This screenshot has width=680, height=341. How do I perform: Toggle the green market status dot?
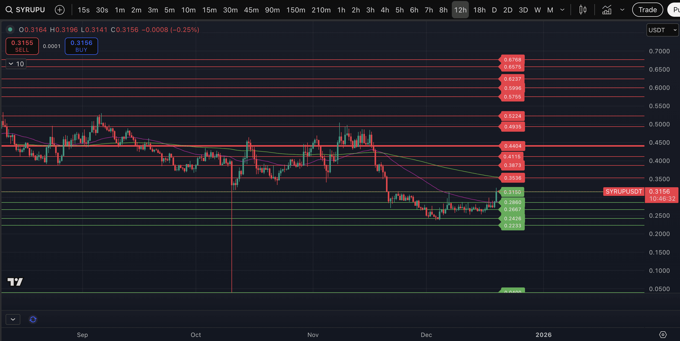[10, 29]
